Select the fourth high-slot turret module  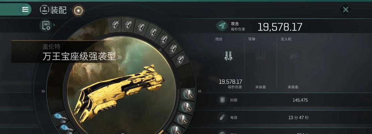click(153, 32)
